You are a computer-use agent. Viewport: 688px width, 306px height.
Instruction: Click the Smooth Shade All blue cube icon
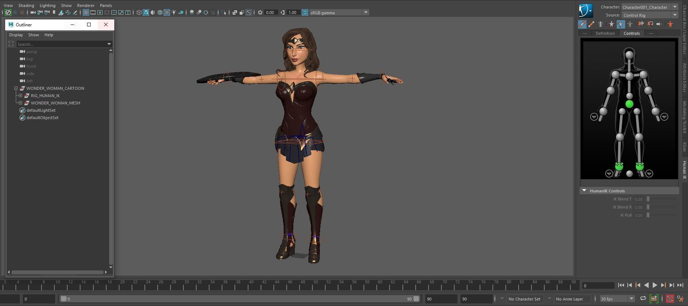point(146,12)
